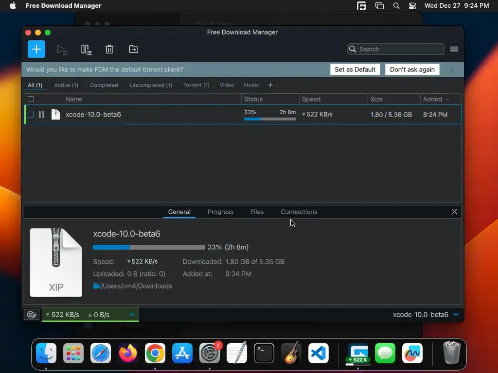Dismiss the default torrent client banner
This screenshot has height=373, width=498.
pyautogui.click(x=452, y=69)
